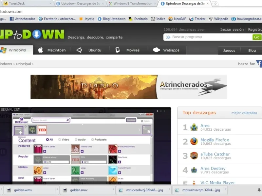This screenshot has width=262, height=196.
Task: Open the mzl.wehvrvqm jpg download
Action: point(198,190)
